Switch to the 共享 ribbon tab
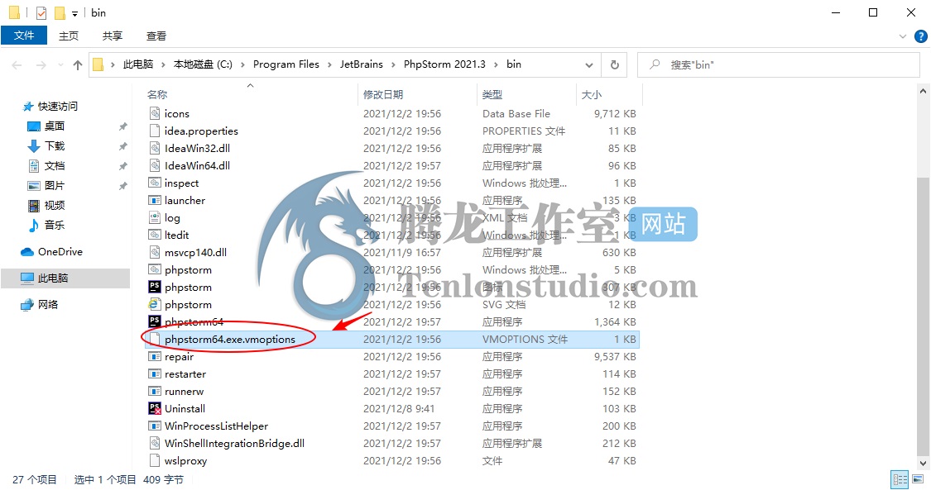 click(x=113, y=36)
